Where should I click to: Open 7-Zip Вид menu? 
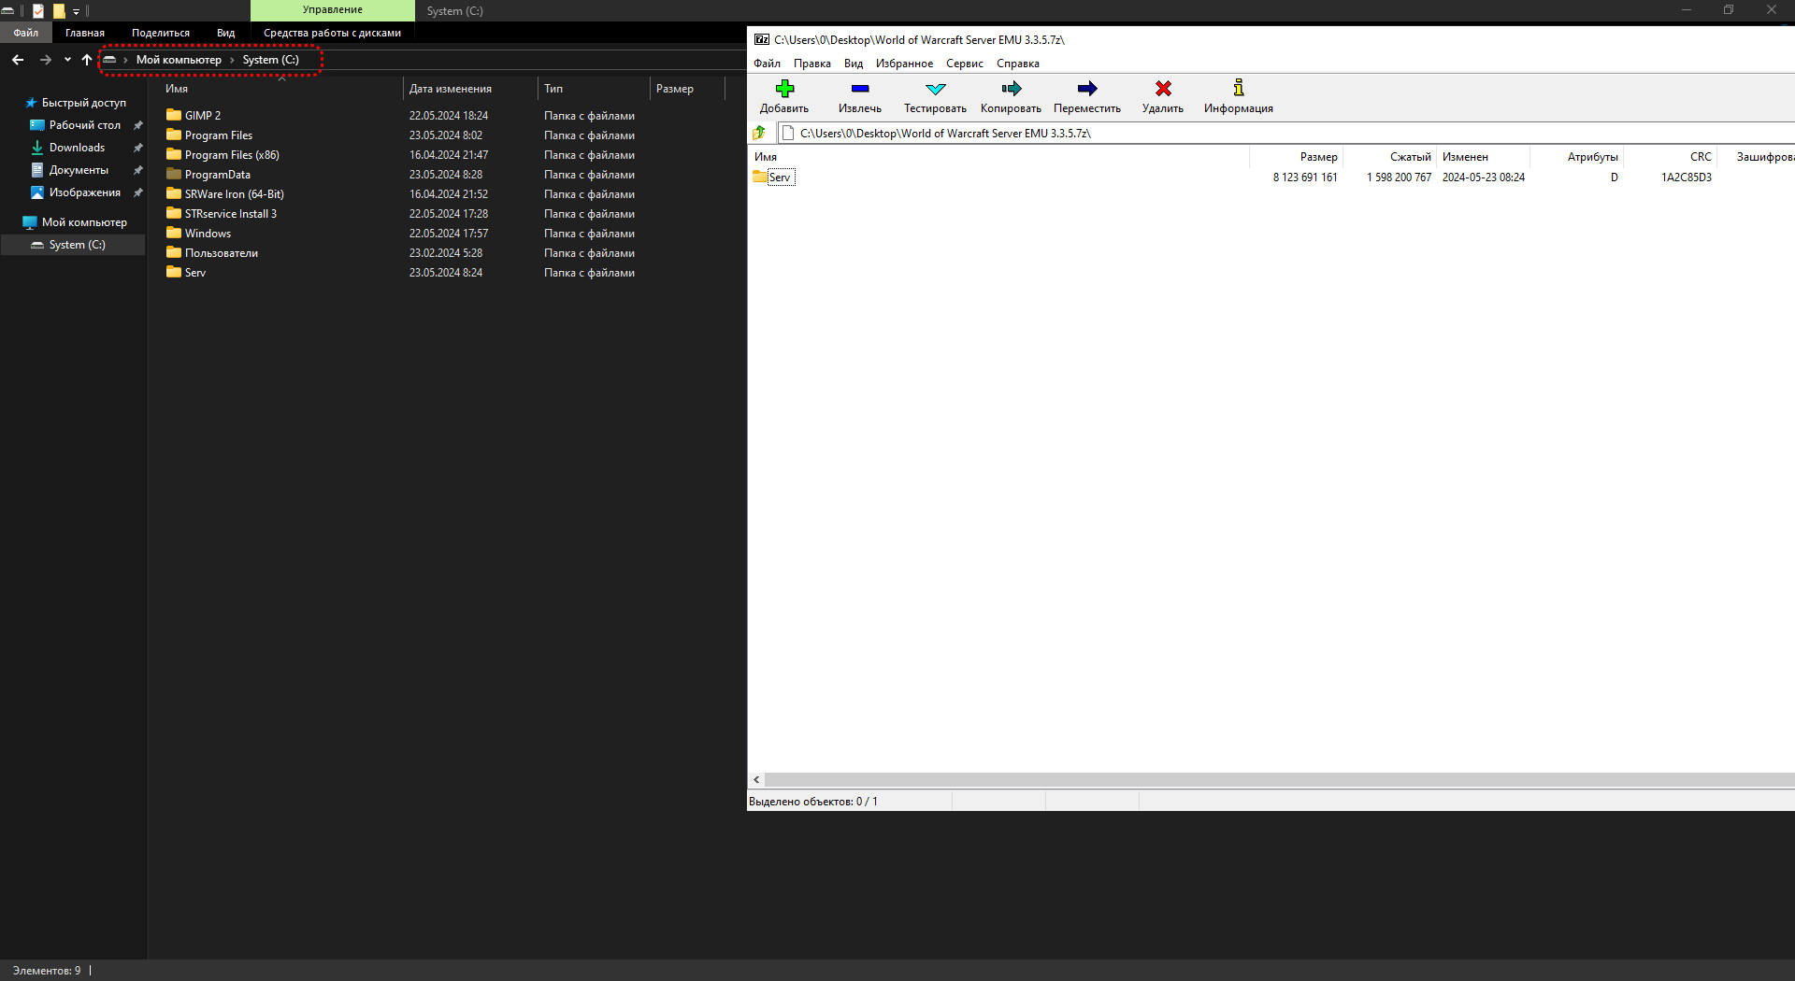pos(854,64)
